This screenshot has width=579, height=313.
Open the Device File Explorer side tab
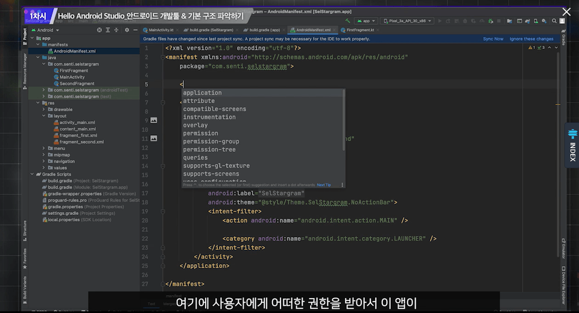pos(563,285)
